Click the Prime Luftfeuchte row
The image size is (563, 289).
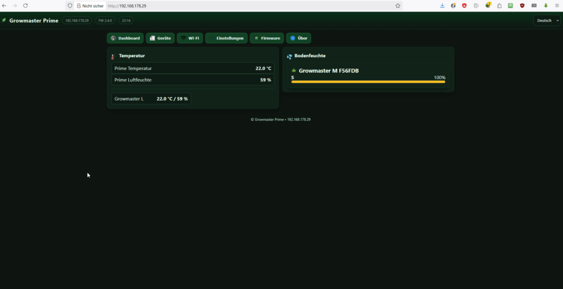point(193,80)
